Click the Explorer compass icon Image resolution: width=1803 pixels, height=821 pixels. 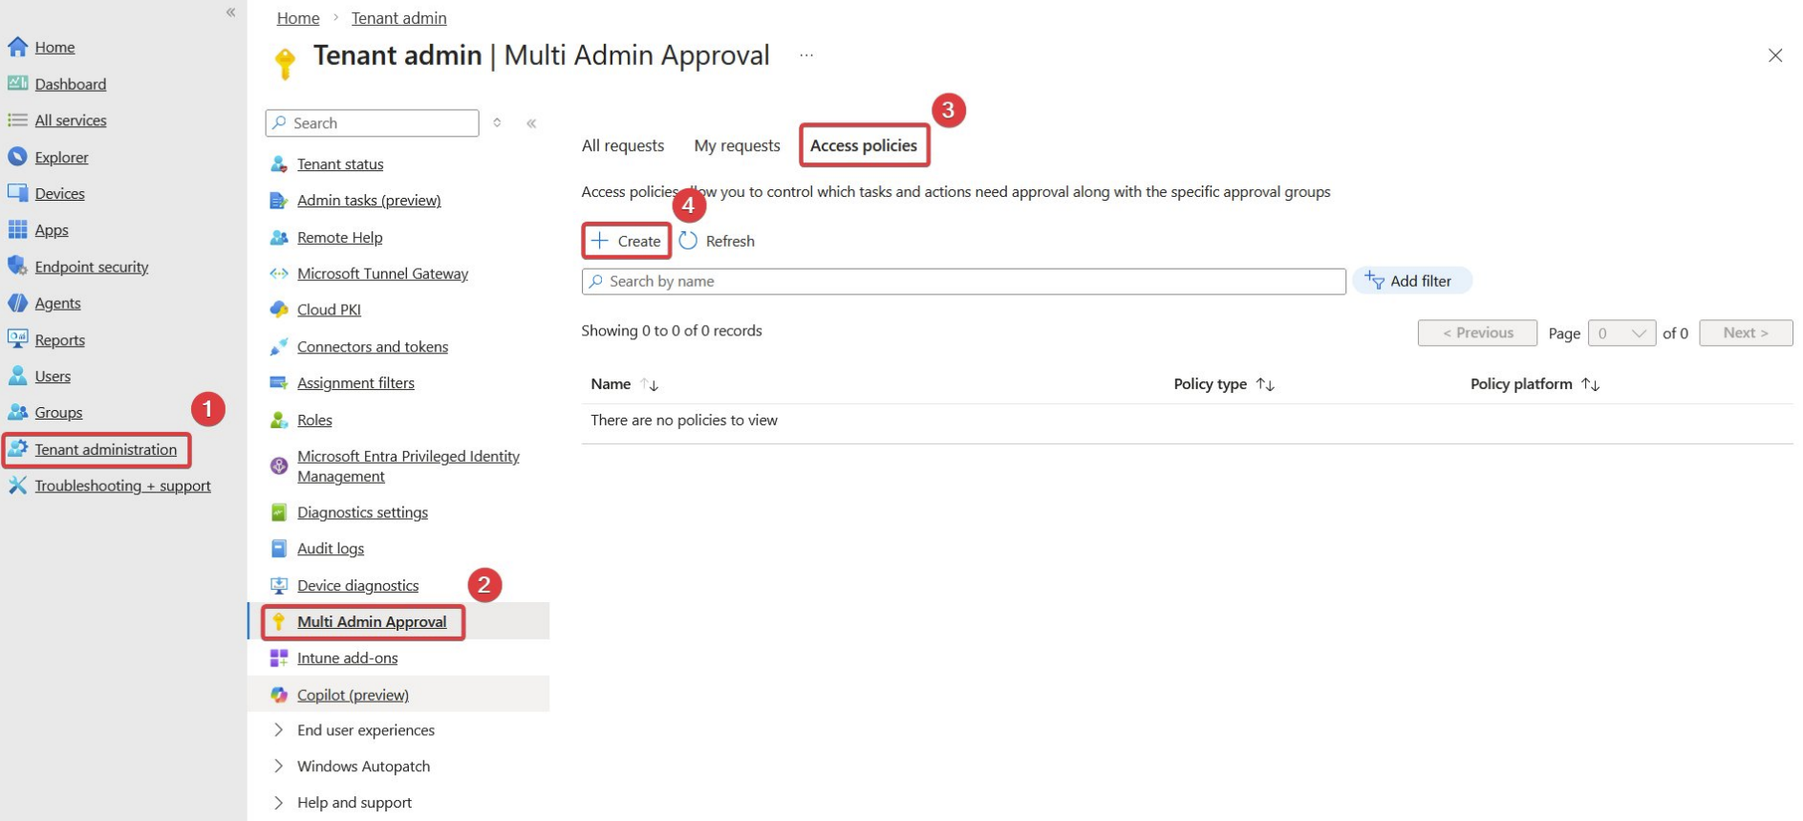[x=17, y=157]
